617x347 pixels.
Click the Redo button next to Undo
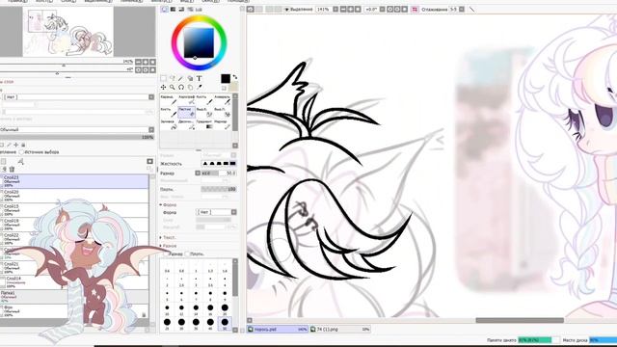pyautogui.click(x=259, y=9)
